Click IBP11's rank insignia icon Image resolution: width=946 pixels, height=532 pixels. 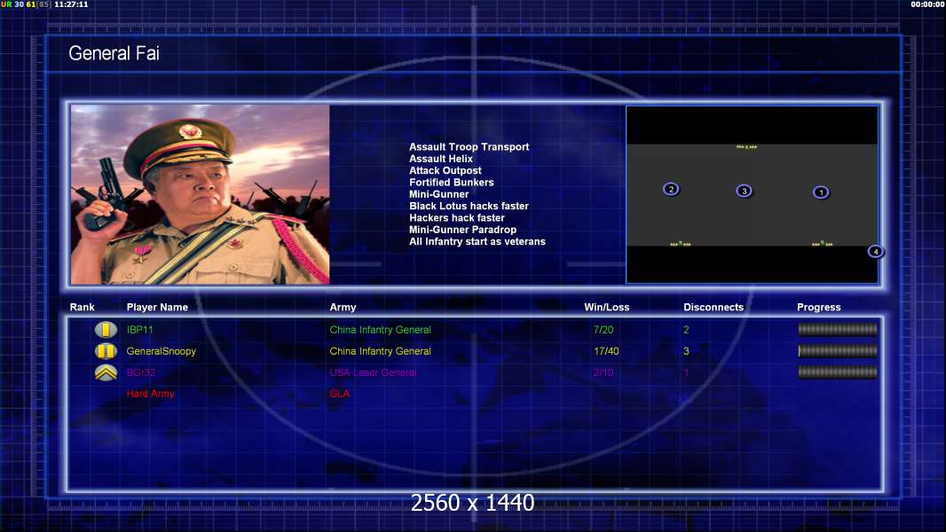[106, 330]
